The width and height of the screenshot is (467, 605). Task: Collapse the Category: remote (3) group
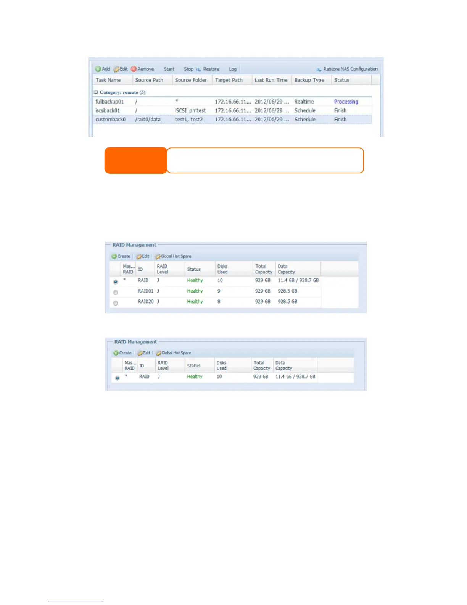96,92
